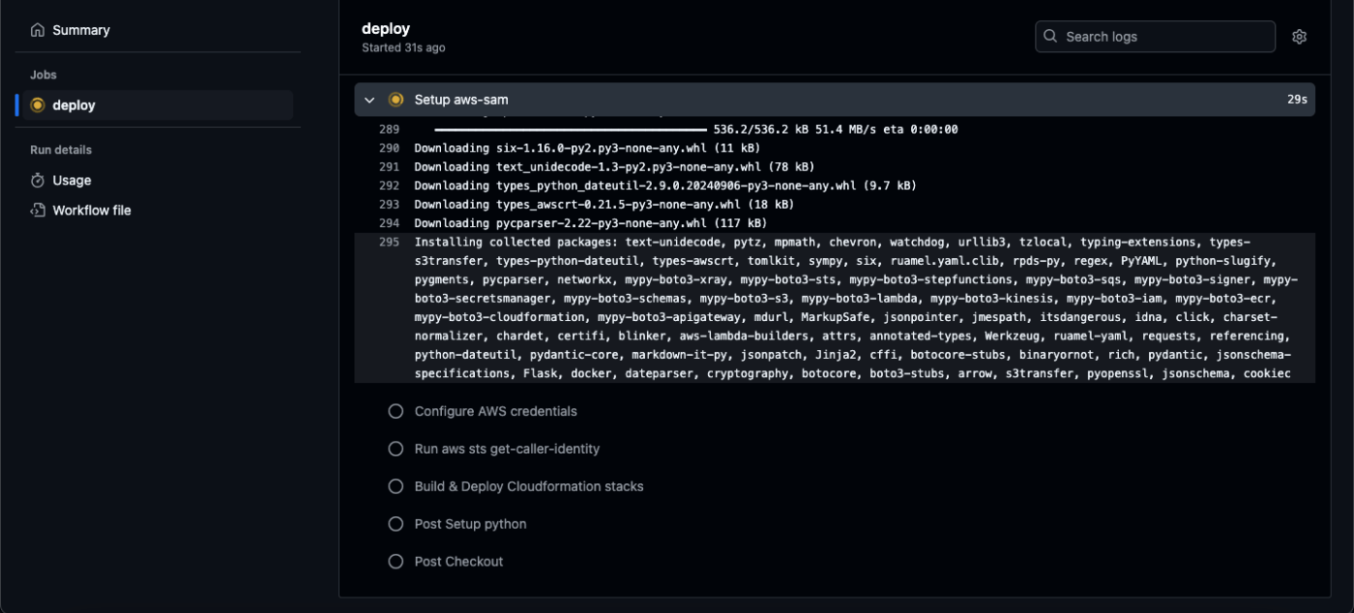Select log line number 295

389,242
